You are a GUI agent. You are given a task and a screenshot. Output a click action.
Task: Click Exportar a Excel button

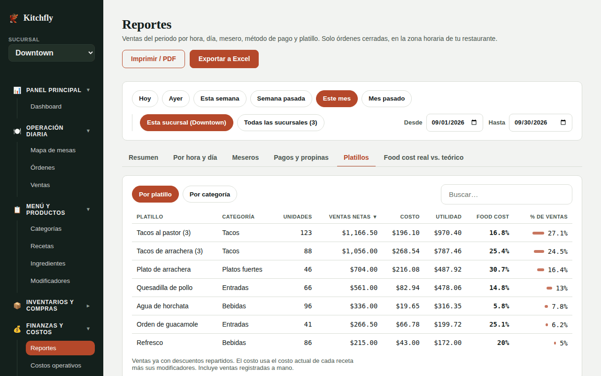224,59
